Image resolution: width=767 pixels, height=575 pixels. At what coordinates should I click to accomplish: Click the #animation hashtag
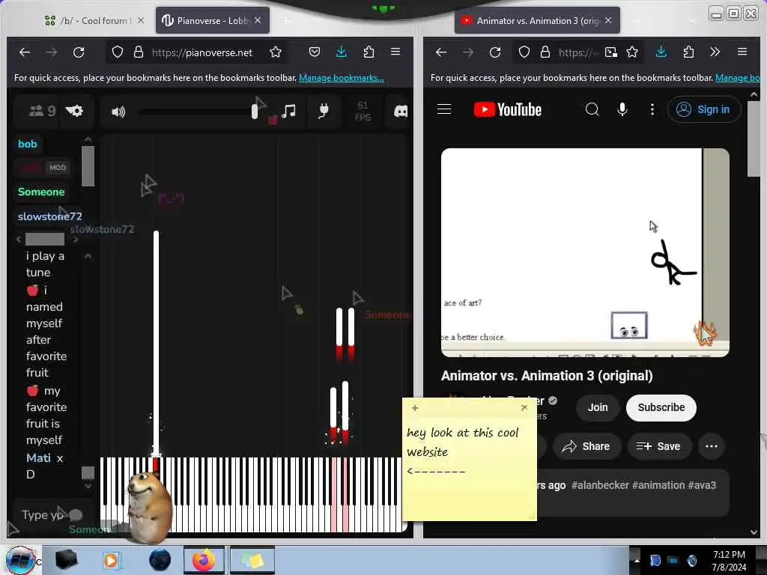[x=658, y=485]
